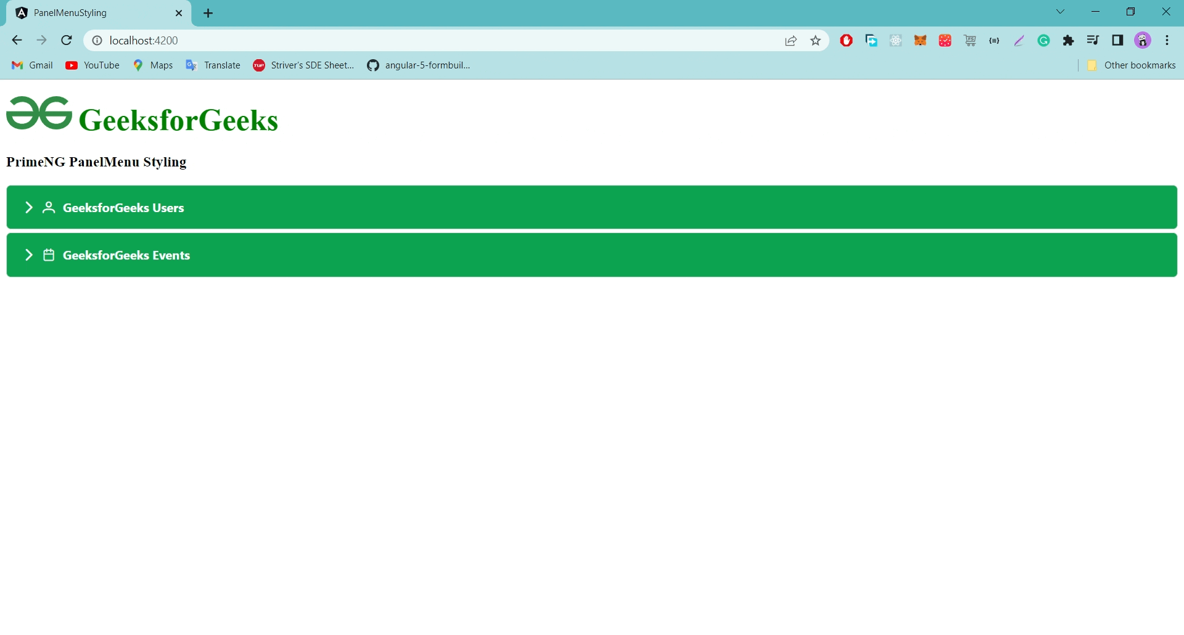Screen dimensions: 1184x635
Task: Expand the GeeksforGeeks Events panel
Action: pos(28,255)
